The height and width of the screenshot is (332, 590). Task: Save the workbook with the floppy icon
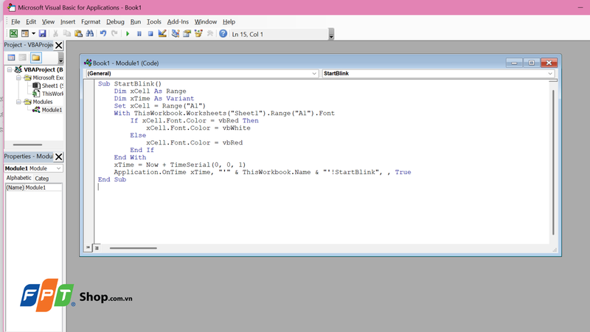pos(43,33)
